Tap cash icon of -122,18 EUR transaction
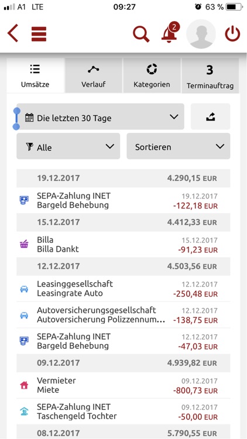Image resolution: width=247 pixels, height=439 pixels. click(x=24, y=200)
